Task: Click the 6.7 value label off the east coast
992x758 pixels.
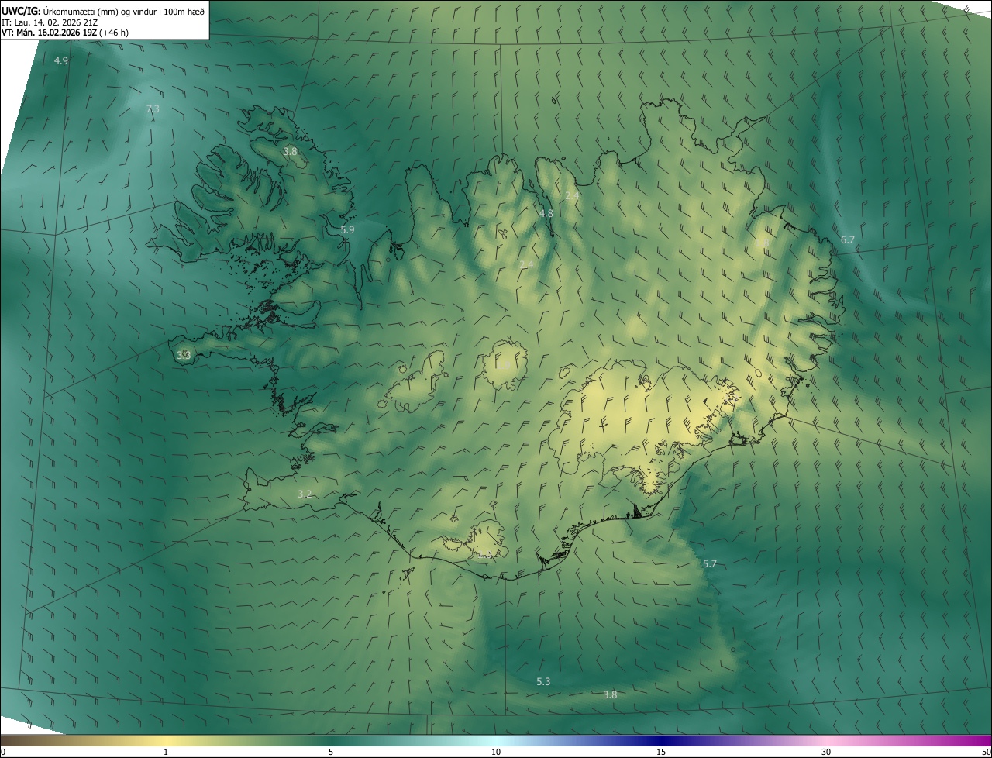Action: (x=848, y=240)
